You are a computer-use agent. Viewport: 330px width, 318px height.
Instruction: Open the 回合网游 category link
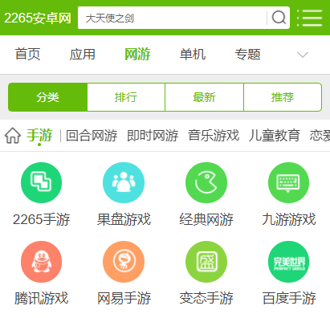point(92,136)
